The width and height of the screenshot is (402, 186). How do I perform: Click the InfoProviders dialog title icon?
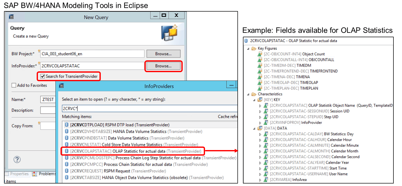pyautogui.click(x=61, y=86)
